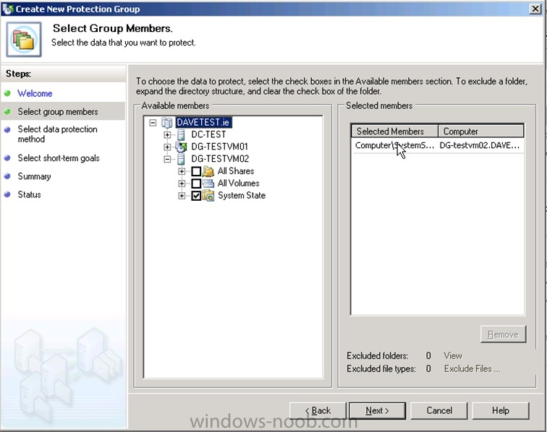547x432 pixels.
Task: Collapse the DG-TESTVM02 node
Action: pyautogui.click(x=167, y=159)
